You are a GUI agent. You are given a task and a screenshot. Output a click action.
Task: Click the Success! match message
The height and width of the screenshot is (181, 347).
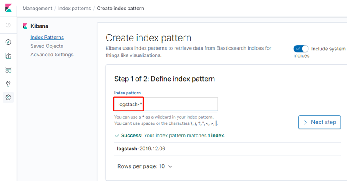pyautogui.click(x=170, y=135)
